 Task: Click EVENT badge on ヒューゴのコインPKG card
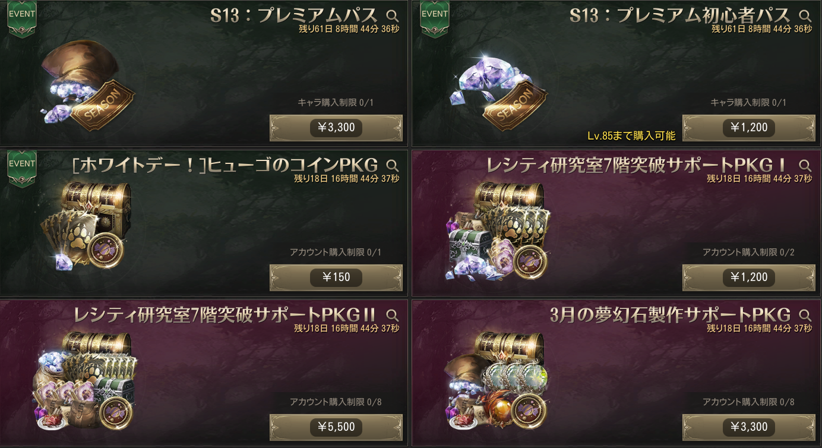(22, 169)
